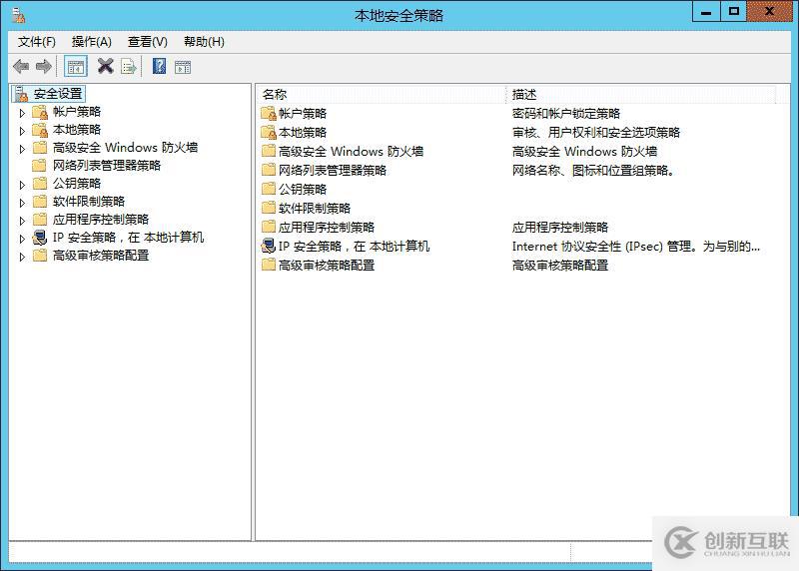Click the 应用程序控制策略 list folder icon
Image resolution: width=799 pixels, height=571 pixels.
269,227
